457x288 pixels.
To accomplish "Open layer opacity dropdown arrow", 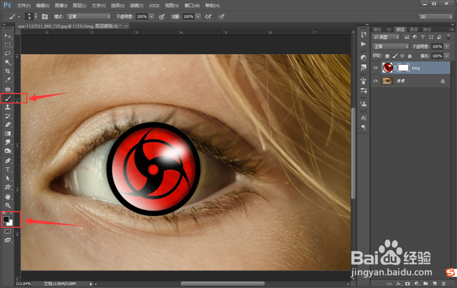I will [x=447, y=47].
